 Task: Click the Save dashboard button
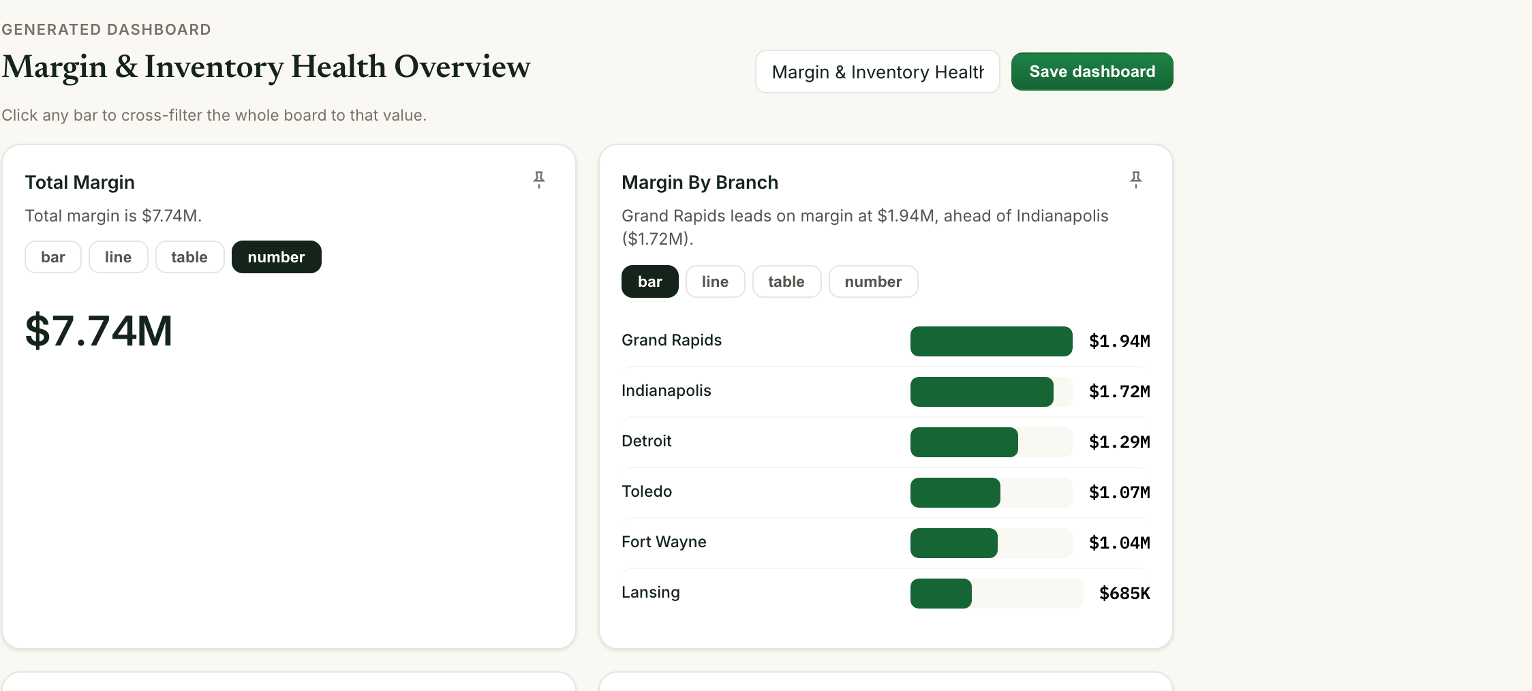point(1092,72)
